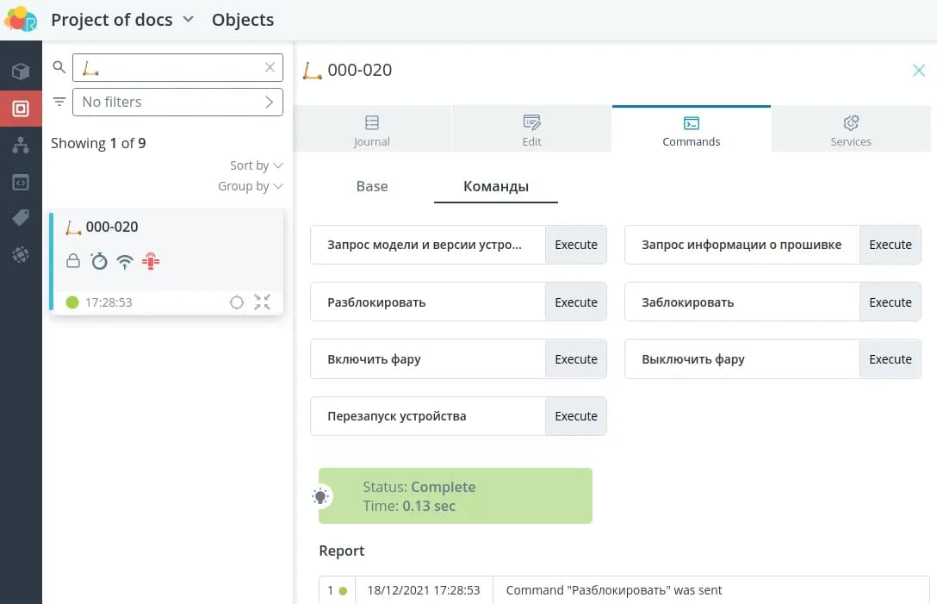937x604 pixels.
Task: Execute the Перезапуск устройства command
Action: point(575,416)
